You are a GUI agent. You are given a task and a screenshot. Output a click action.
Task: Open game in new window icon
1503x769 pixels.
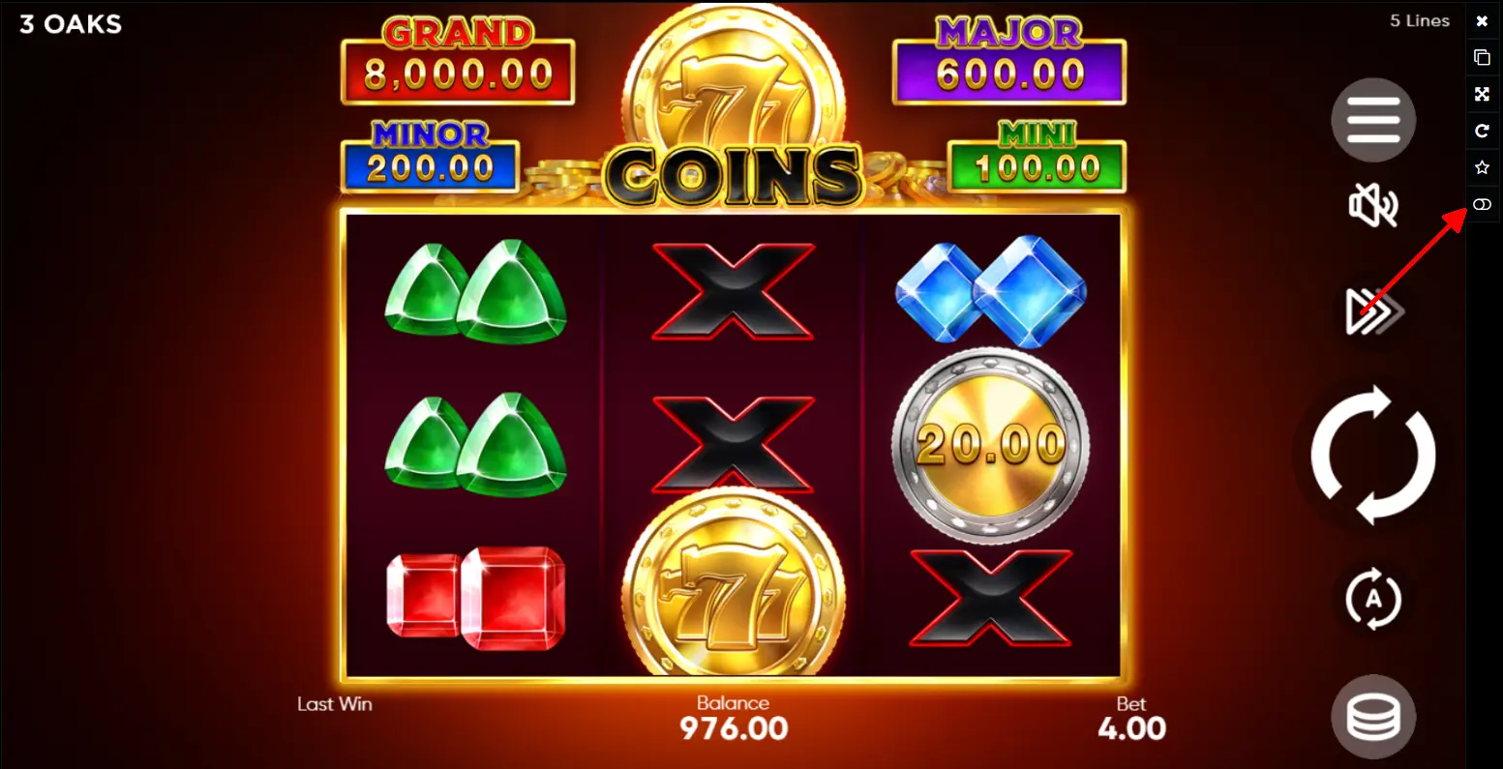pyautogui.click(x=1482, y=57)
